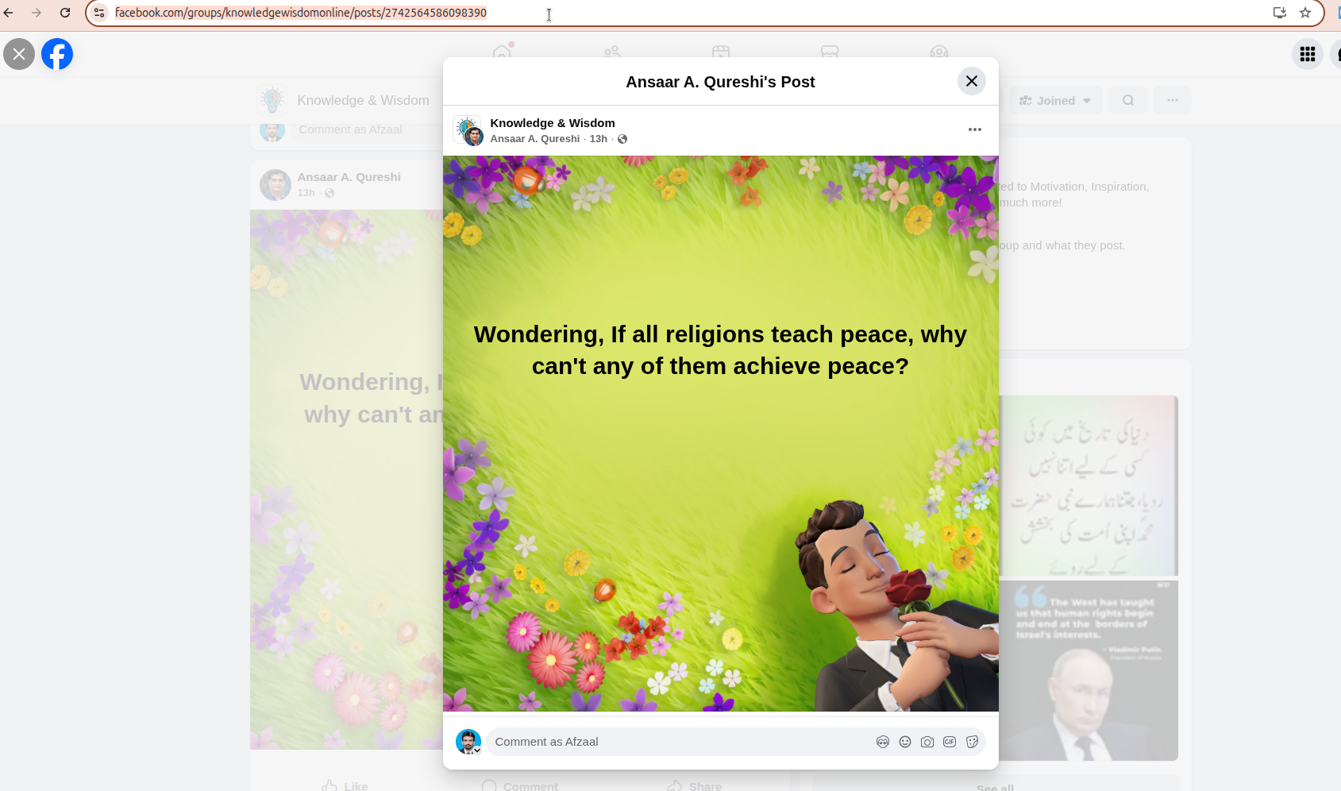Screen dimensions: 1341x791
Task: Open the Facebook apps grid menu
Action: coord(1307,54)
